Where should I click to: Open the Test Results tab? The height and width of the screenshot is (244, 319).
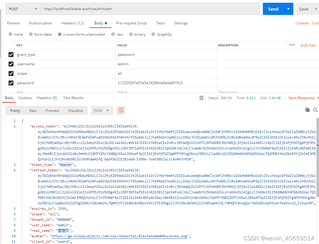coord(73,98)
